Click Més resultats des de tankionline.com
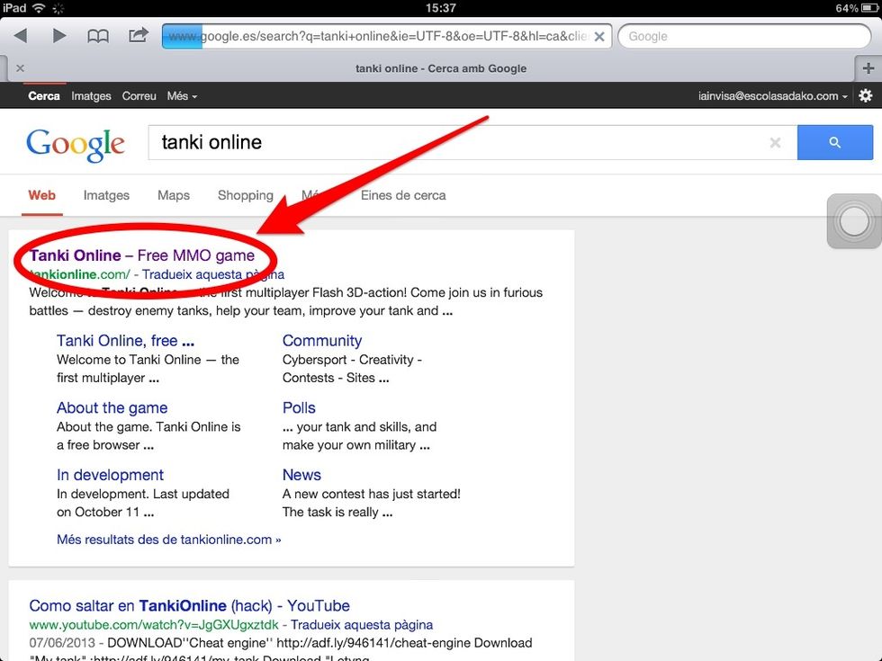This screenshot has height=661, width=882. [x=167, y=539]
